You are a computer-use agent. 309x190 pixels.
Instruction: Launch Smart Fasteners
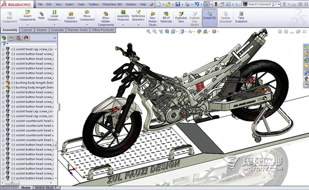tap(70, 17)
